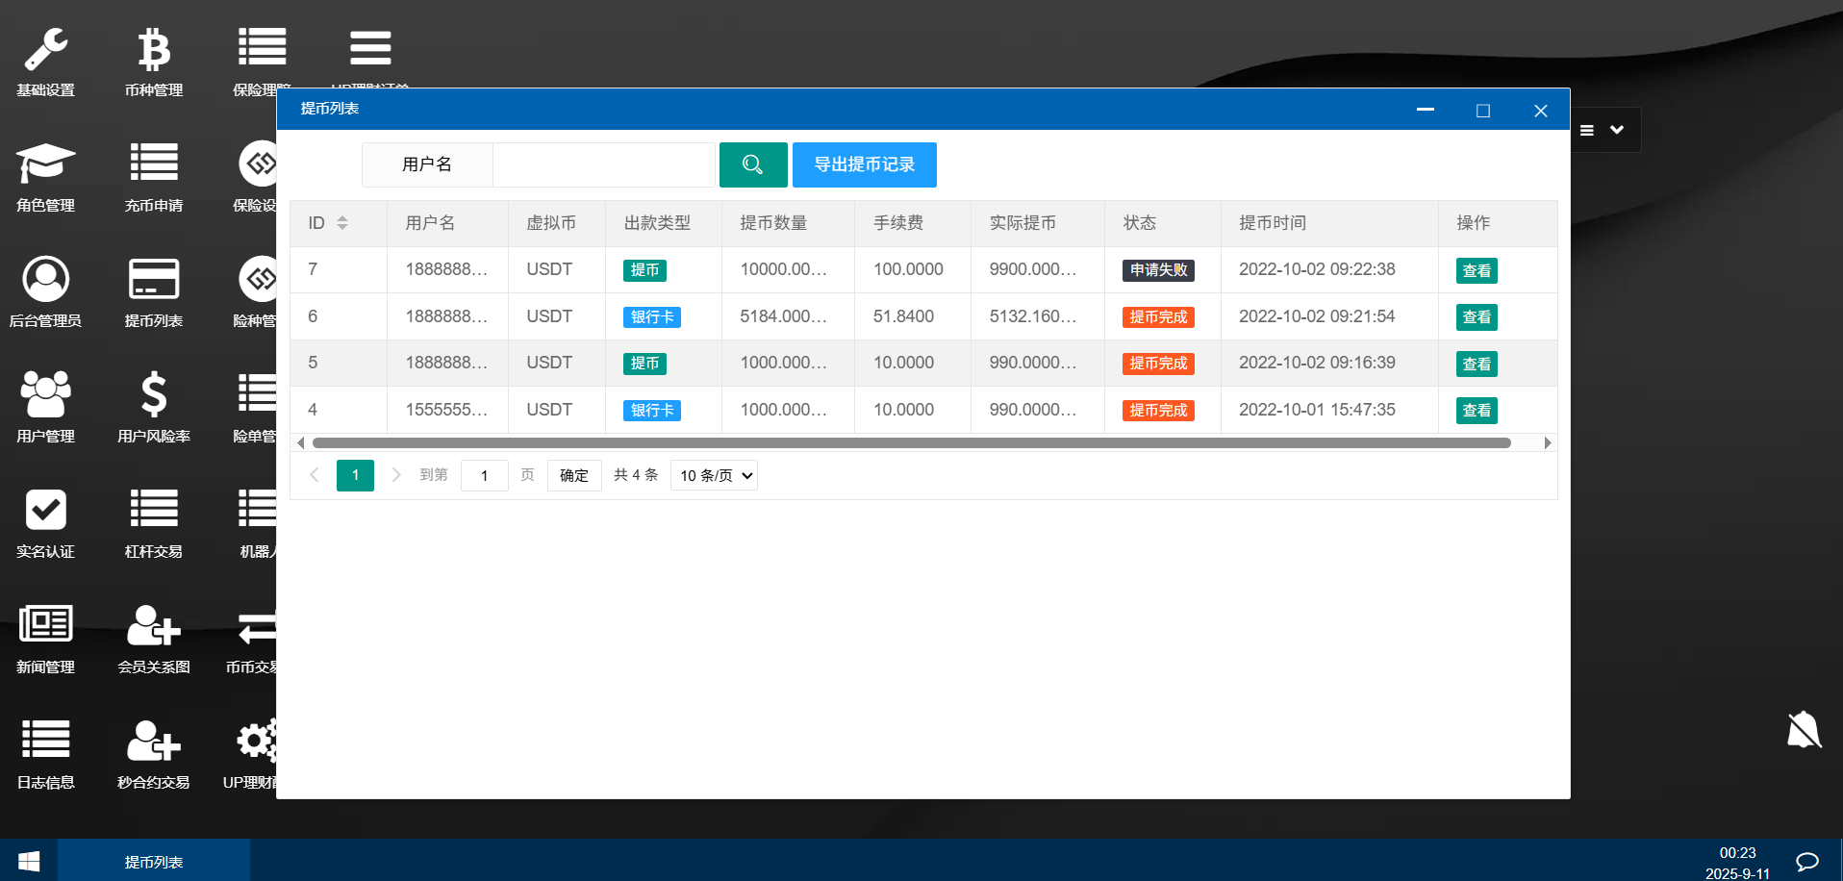Open 实名认证 checkmark icon
Viewport: 1843px width, 881px height.
(x=45, y=511)
